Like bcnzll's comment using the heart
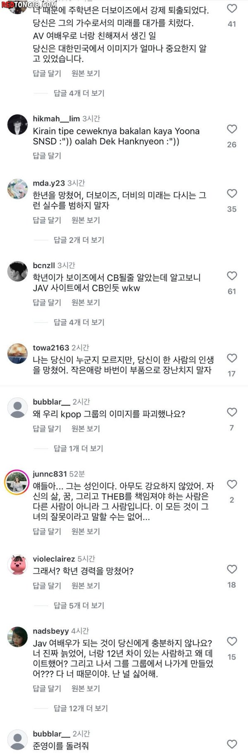 (232, 276)
